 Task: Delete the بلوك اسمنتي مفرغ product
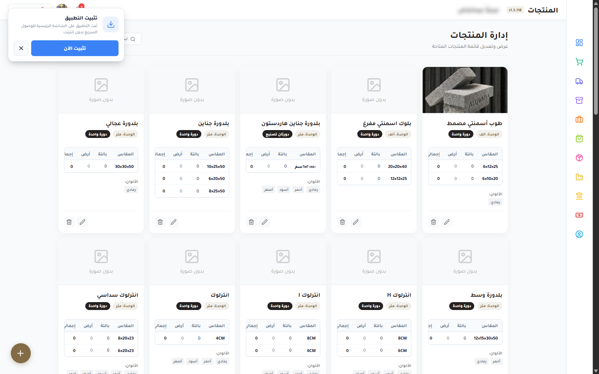coord(342,222)
